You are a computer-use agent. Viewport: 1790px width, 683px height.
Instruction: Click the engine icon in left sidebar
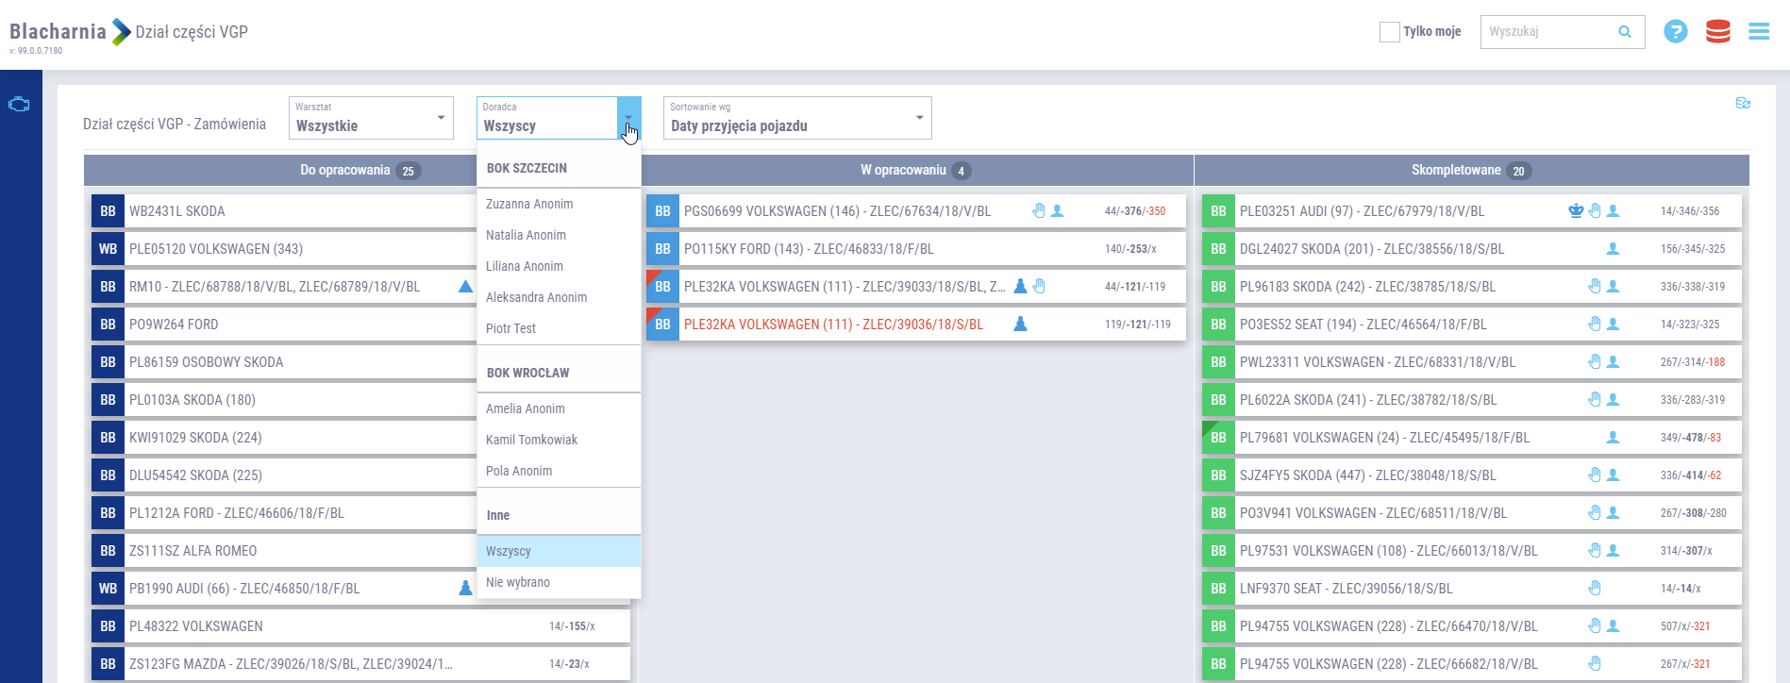point(19,104)
